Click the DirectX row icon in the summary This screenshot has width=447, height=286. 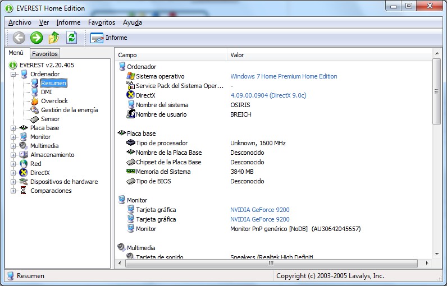[x=131, y=95]
